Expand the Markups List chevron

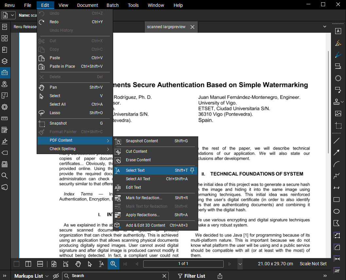(47, 276)
